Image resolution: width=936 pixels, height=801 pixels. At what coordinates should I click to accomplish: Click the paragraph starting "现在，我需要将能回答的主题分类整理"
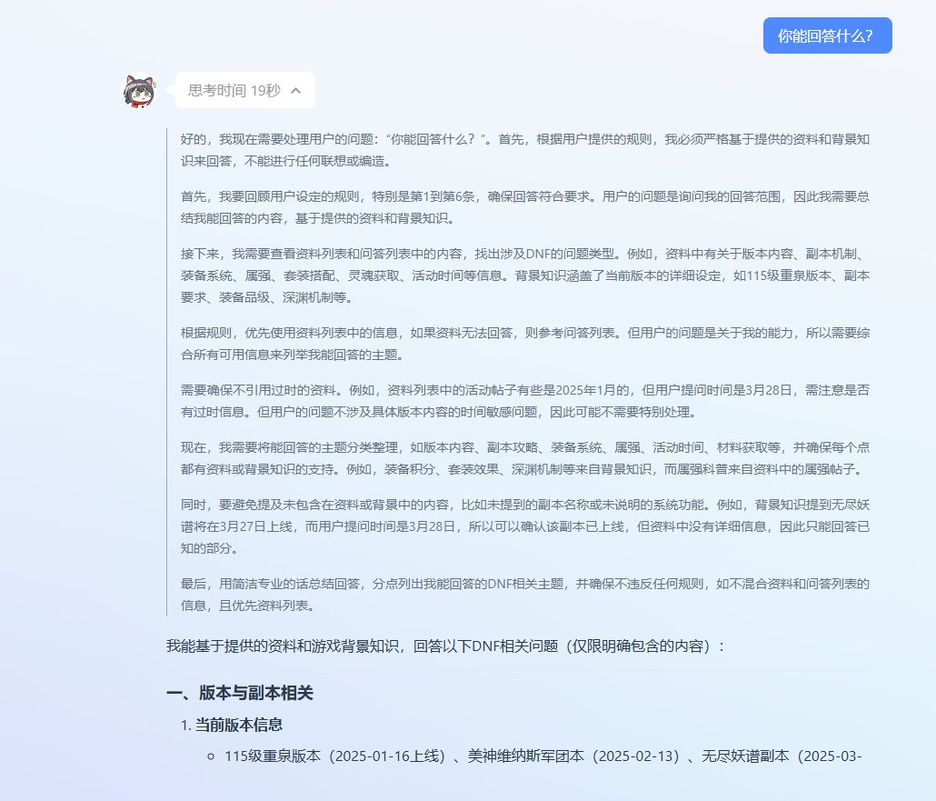[524, 458]
